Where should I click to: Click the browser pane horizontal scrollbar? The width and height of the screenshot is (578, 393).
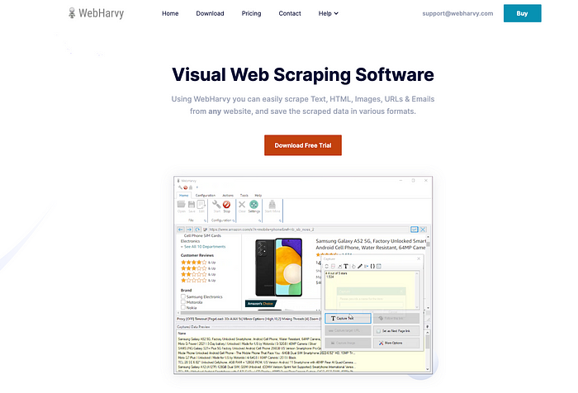click(251, 313)
